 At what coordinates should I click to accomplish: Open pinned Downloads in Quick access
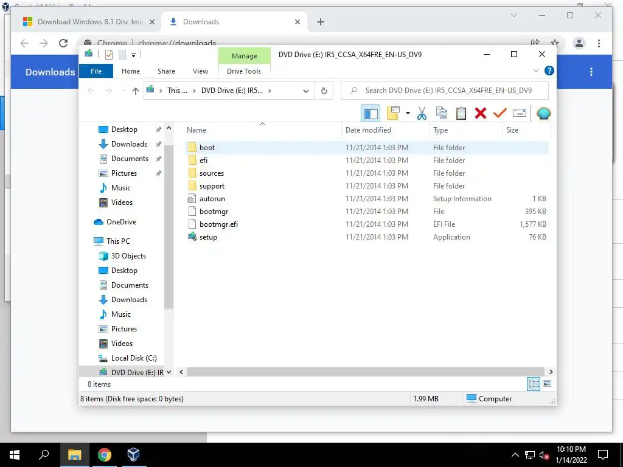(x=129, y=144)
